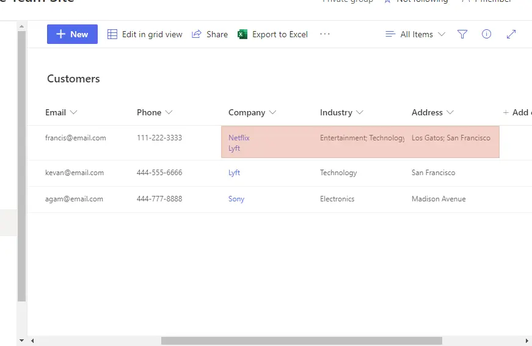Screen dimensions: 532x346
Task: Click phone number 444-555-6666
Action: (159, 173)
